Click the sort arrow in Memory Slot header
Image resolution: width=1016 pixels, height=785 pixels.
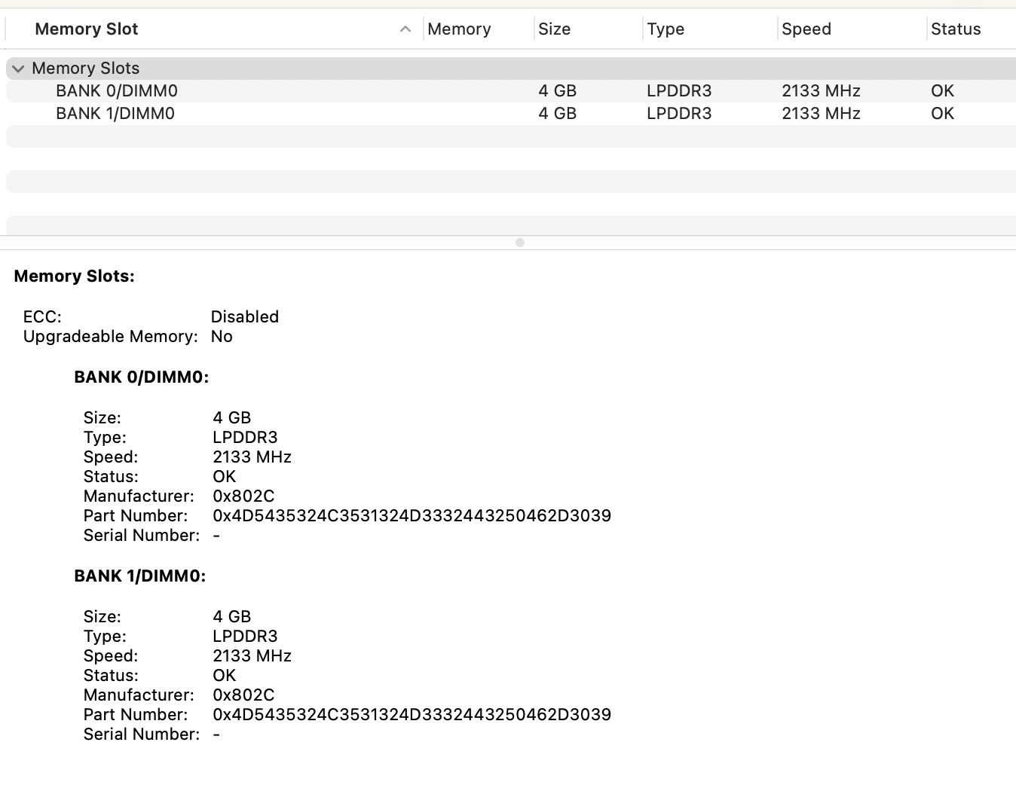[x=405, y=29]
